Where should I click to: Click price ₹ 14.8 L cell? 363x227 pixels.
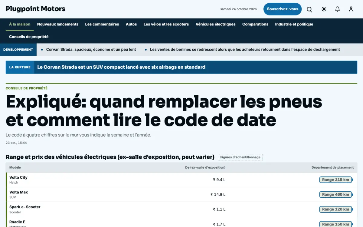[218, 195]
